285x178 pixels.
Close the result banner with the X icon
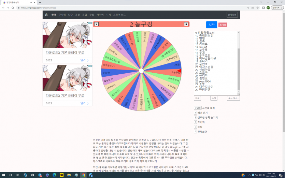pyautogui.click(x=97, y=24)
